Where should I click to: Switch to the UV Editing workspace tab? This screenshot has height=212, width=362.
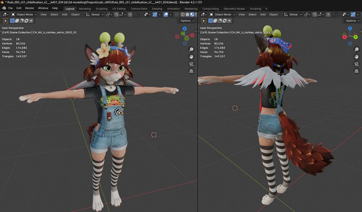pos(119,9)
